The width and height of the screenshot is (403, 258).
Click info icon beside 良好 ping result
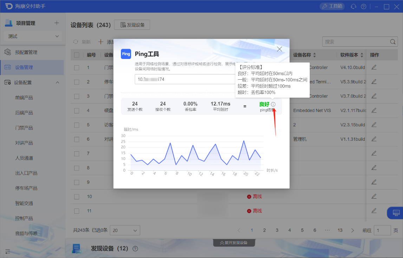pyautogui.click(x=273, y=104)
